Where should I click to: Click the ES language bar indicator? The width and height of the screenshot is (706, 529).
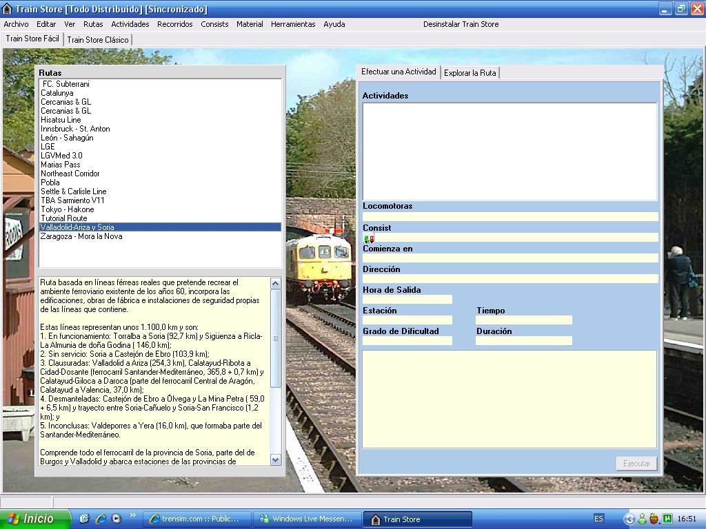coord(598,519)
